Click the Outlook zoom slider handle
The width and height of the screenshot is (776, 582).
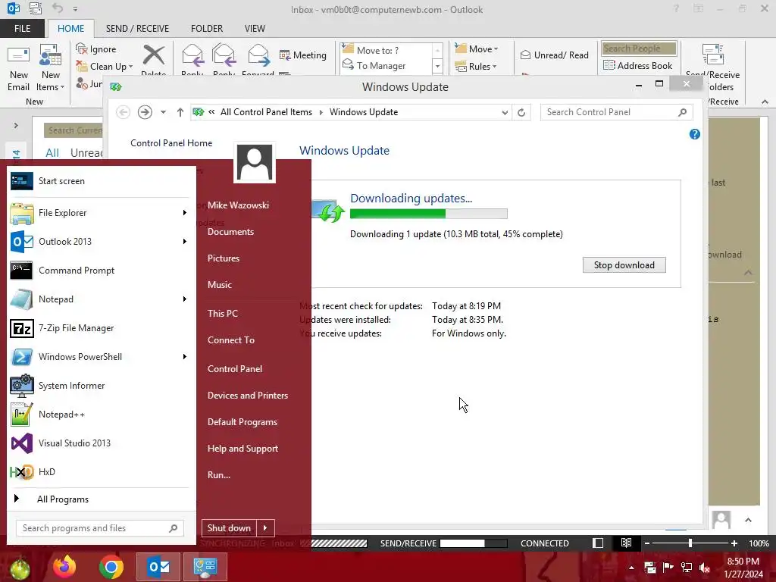tap(690, 543)
